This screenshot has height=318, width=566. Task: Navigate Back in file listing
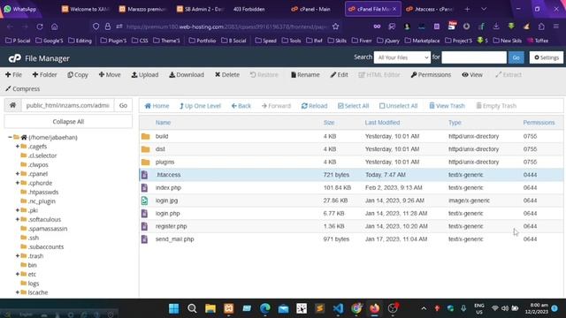point(241,106)
